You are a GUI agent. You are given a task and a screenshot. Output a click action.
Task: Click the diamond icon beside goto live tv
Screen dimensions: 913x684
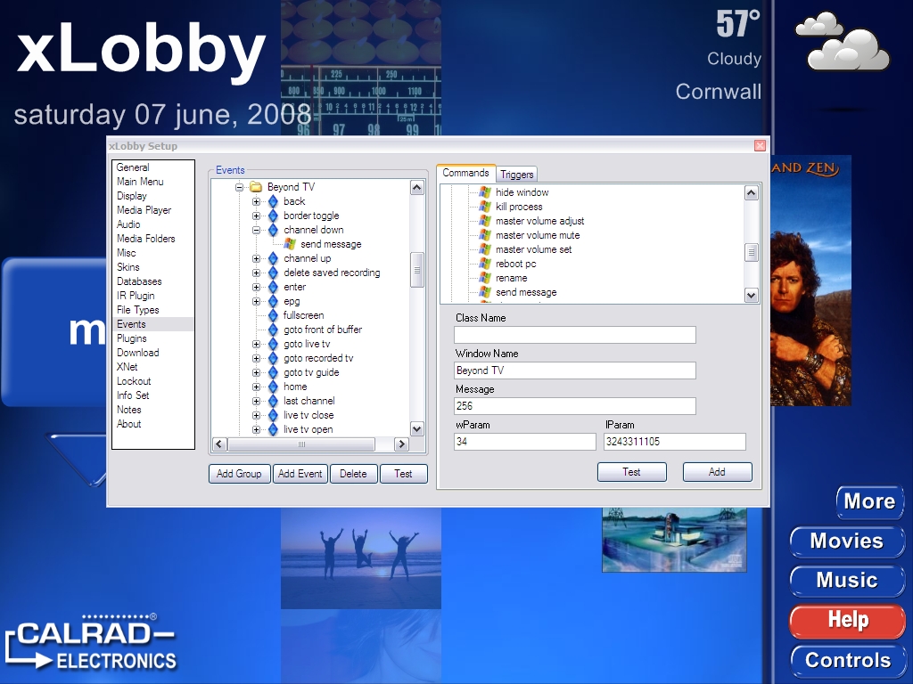tap(273, 344)
